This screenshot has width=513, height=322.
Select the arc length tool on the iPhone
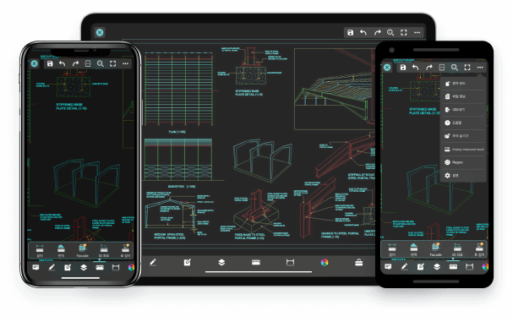pos(126,250)
